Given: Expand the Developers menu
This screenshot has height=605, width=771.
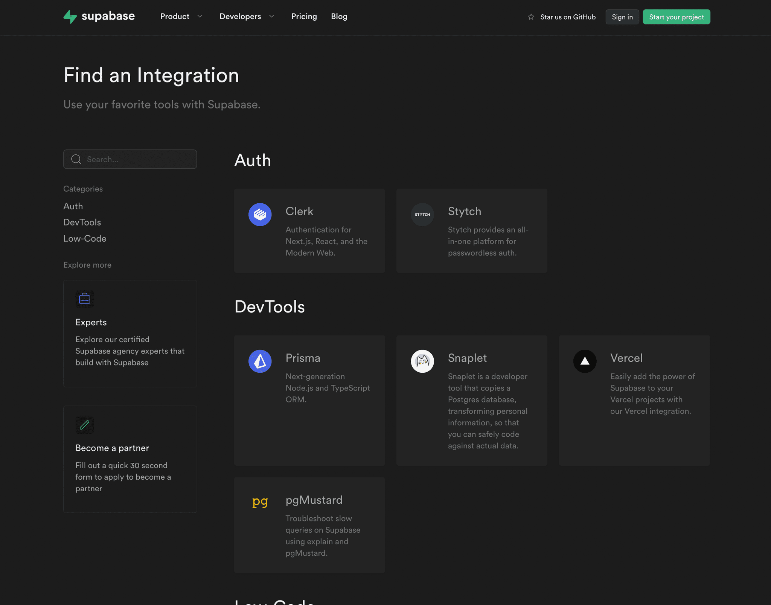Looking at the screenshot, I should [x=240, y=17].
